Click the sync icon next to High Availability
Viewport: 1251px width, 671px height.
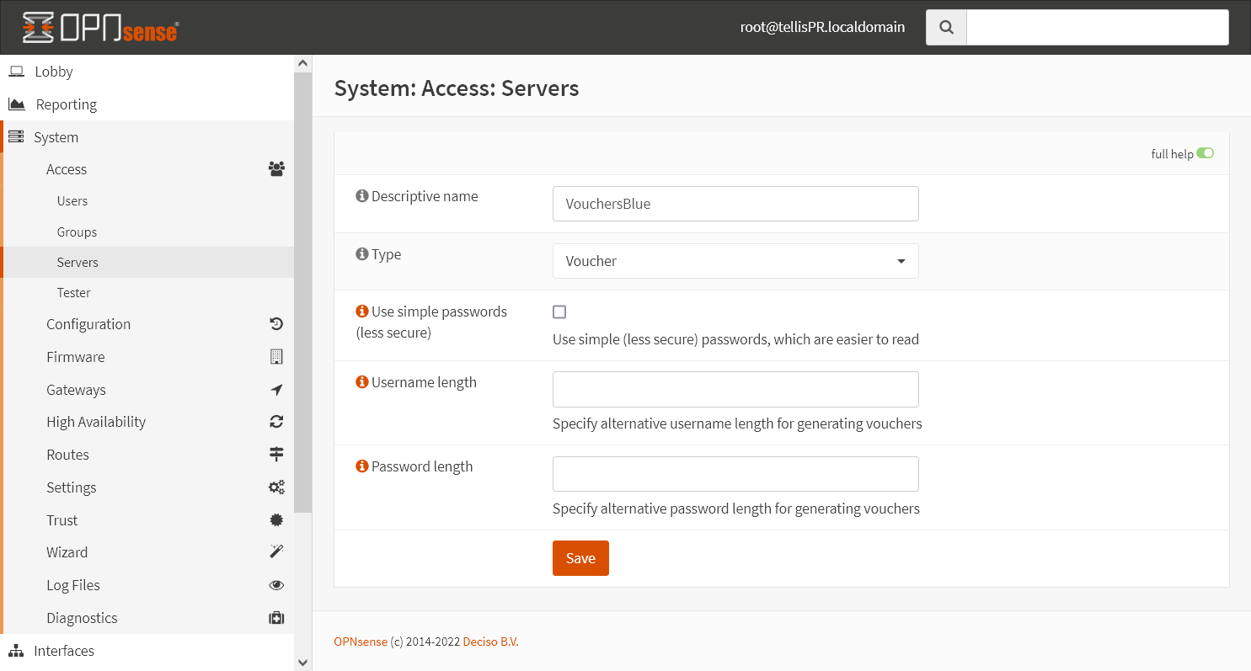pyautogui.click(x=276, y=422)
